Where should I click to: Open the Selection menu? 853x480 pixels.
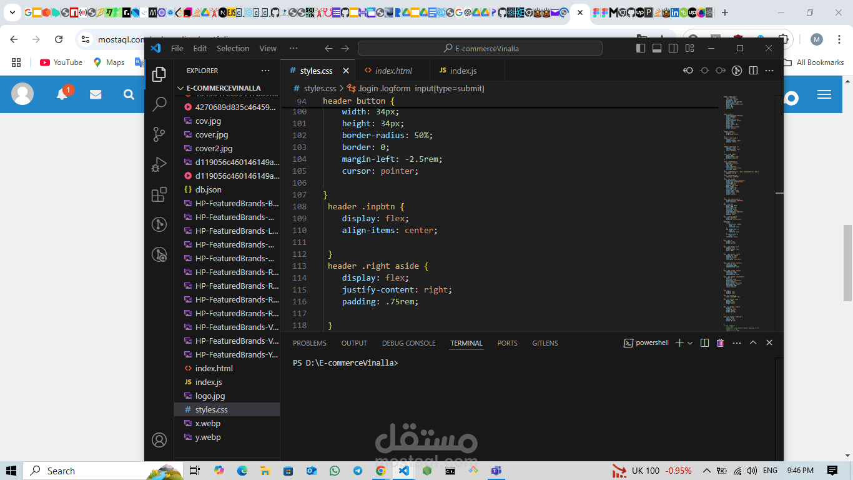(x=232, y=48)
